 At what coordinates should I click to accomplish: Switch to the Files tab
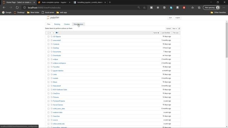[x=48, y=24]
